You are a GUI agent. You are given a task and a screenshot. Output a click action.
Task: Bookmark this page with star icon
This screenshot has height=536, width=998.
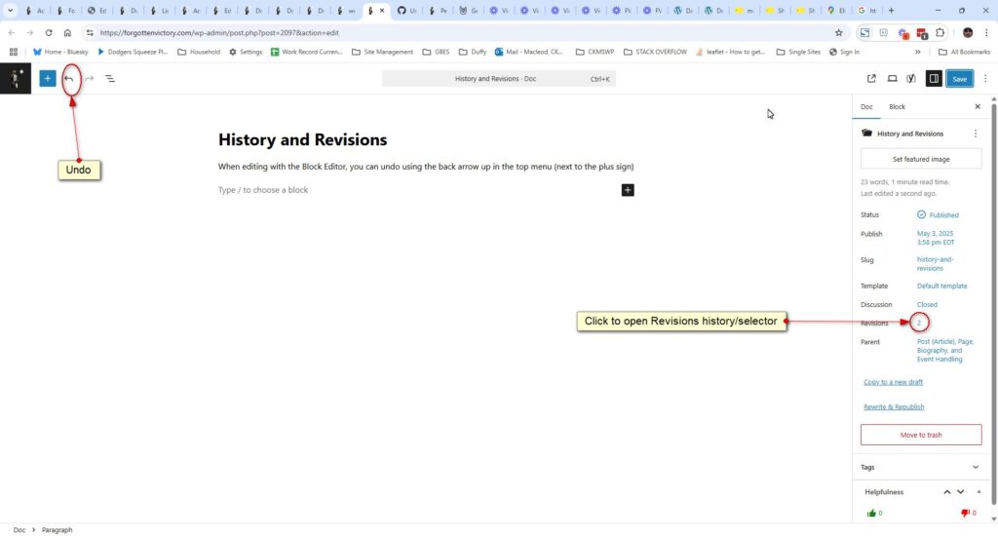point(839,32)
